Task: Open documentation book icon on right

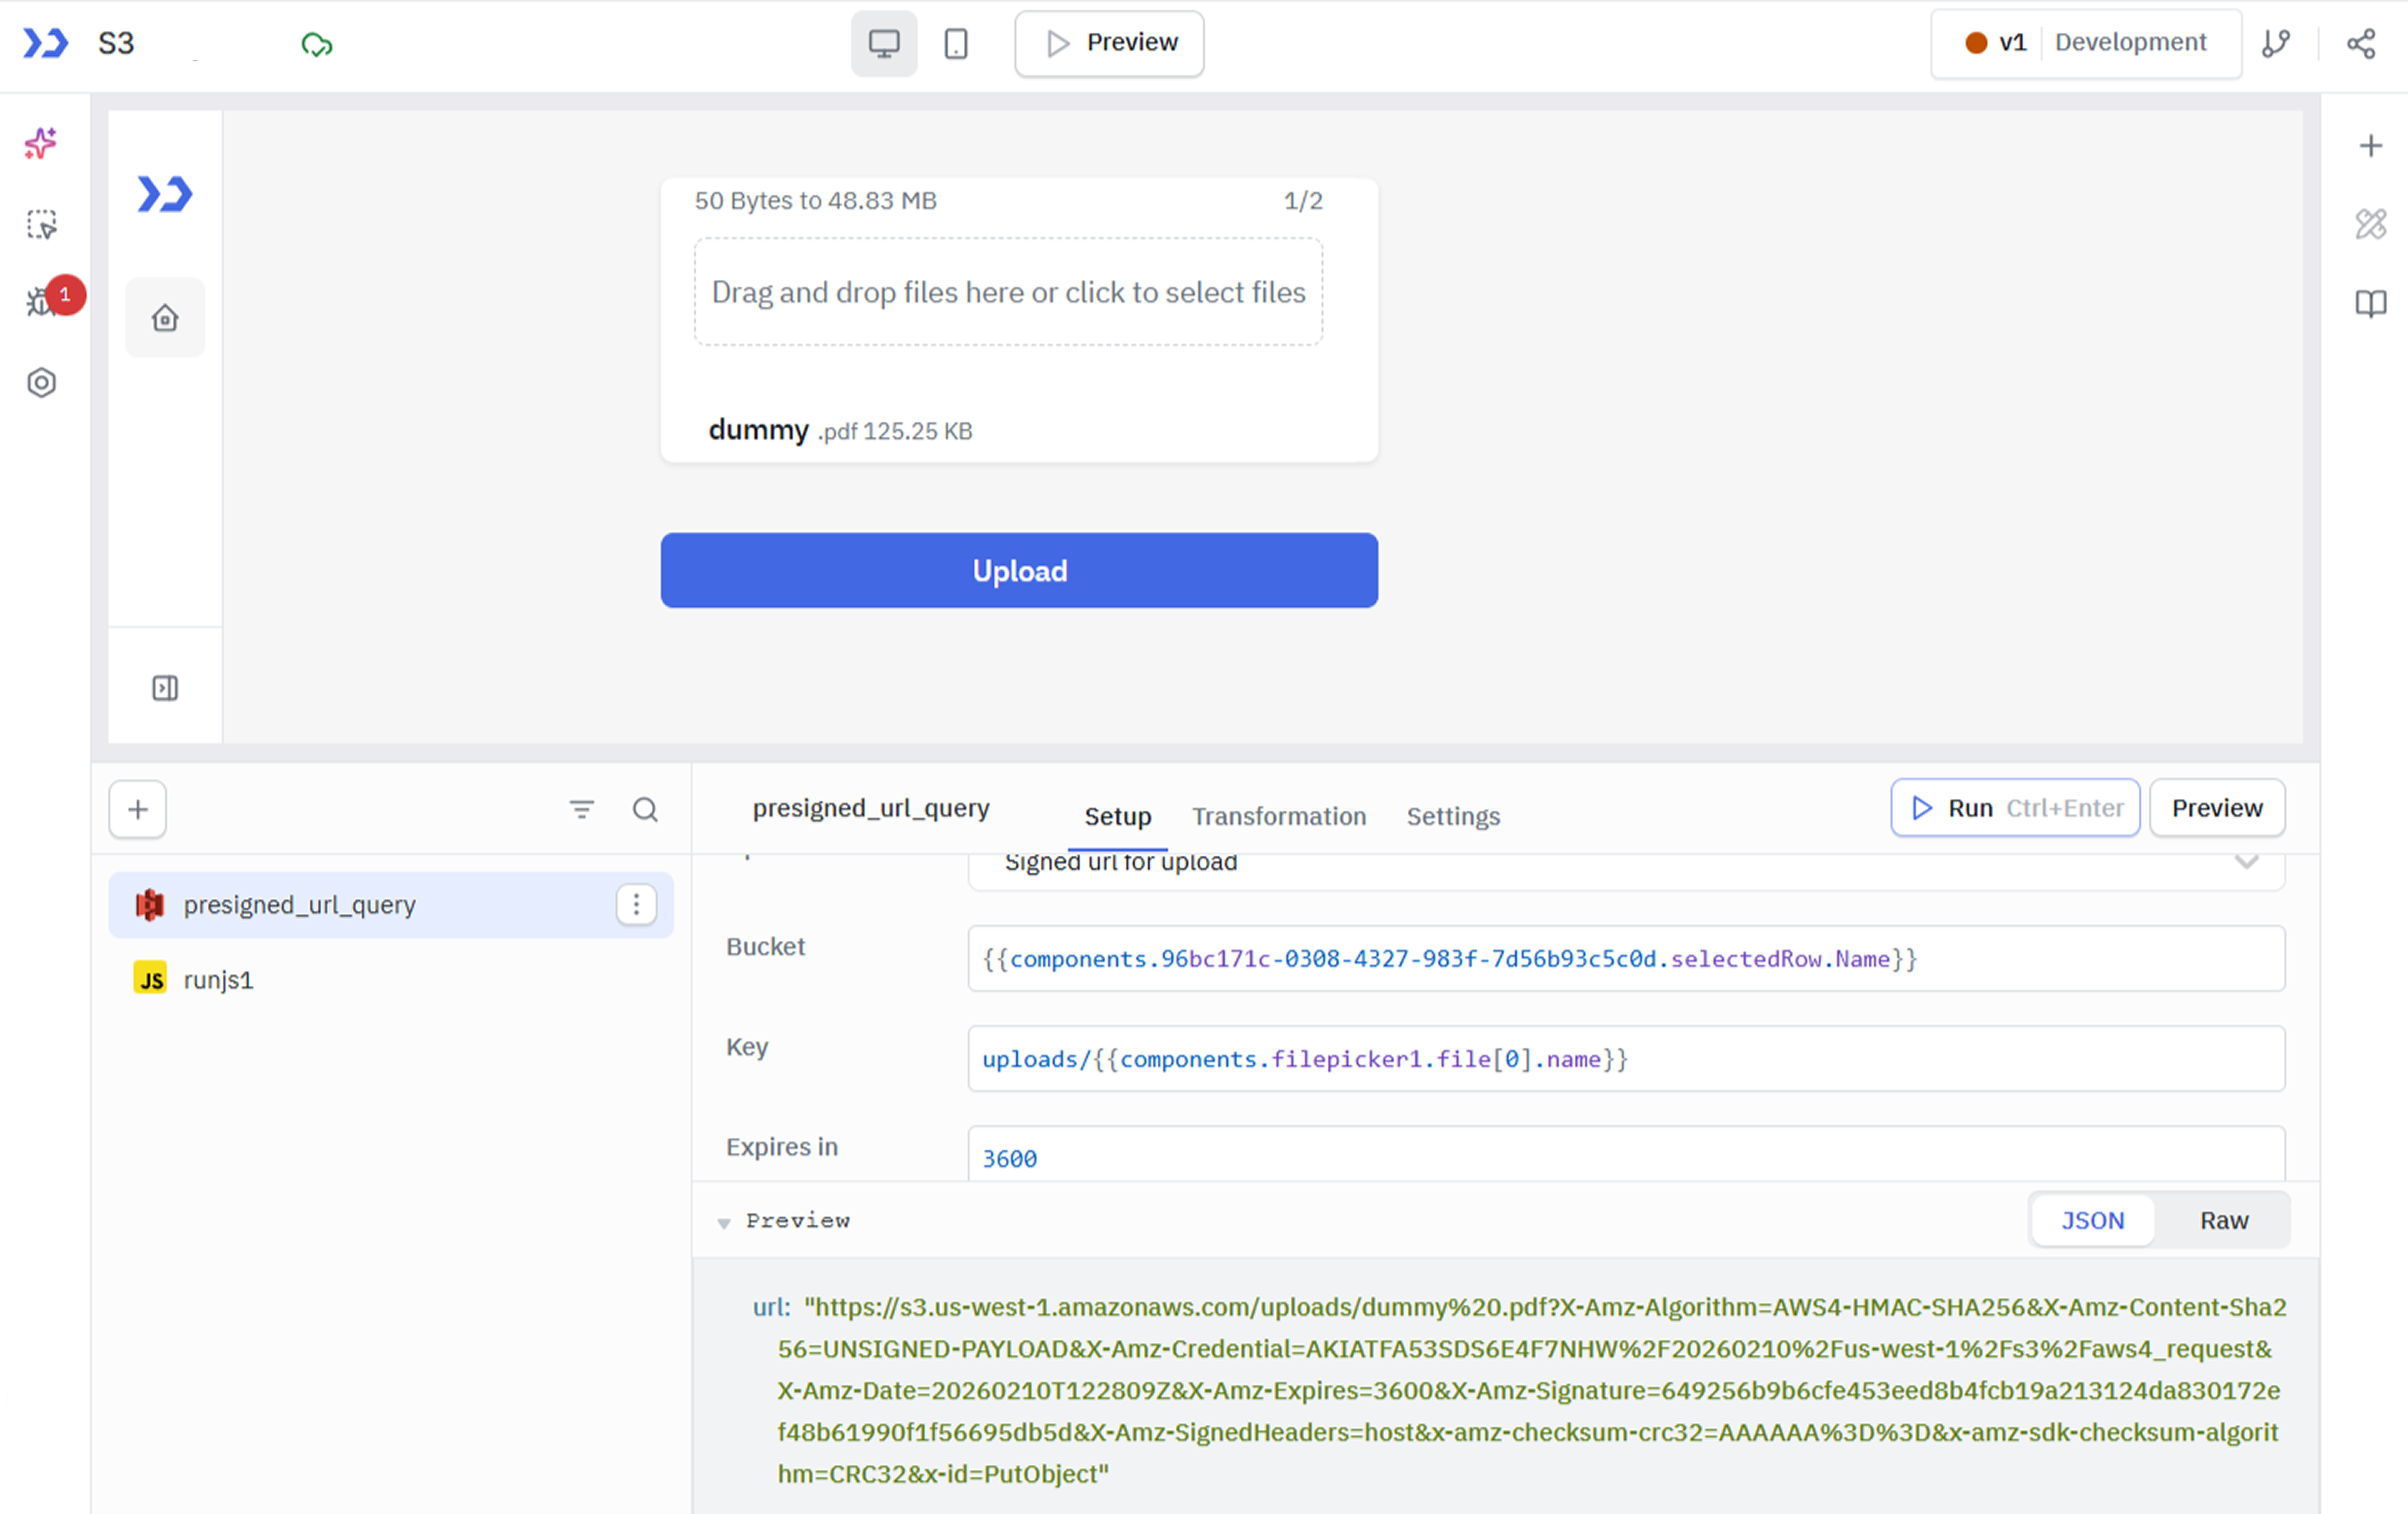Action: 2370,303
